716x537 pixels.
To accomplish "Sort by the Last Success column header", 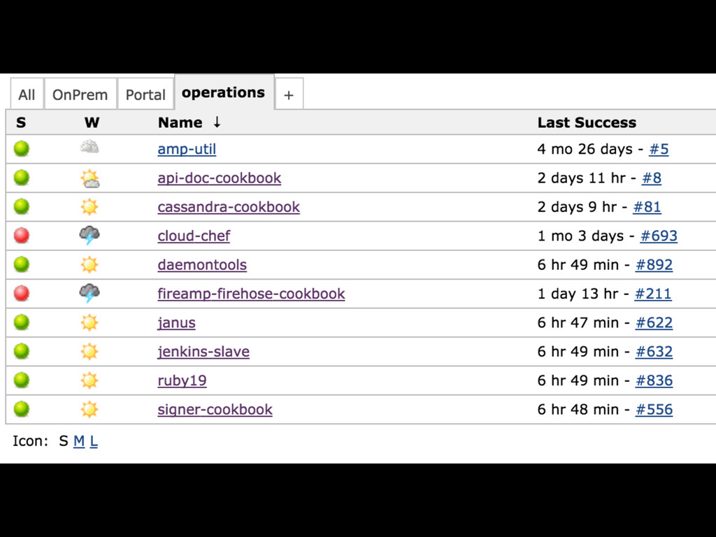I will (586, 122).
